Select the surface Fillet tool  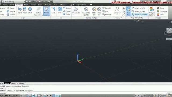tap(53, 10)
